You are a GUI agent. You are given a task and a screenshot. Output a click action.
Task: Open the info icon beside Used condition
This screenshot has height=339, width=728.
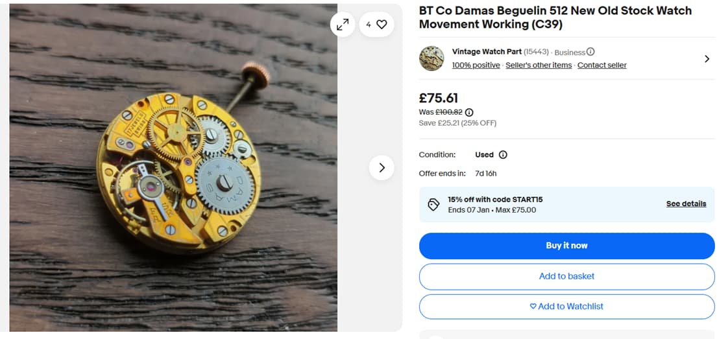tap(503, 155)
